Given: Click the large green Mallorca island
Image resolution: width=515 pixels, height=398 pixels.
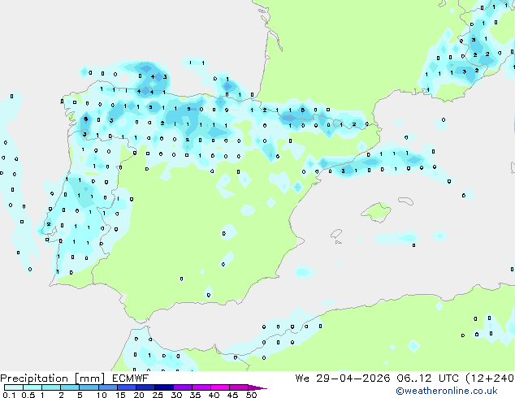Looking at the screenshot, I should (377, 212).
